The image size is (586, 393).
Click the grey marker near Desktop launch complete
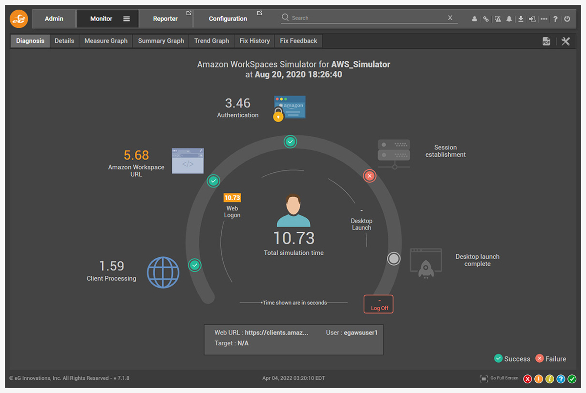pos(394,259)
